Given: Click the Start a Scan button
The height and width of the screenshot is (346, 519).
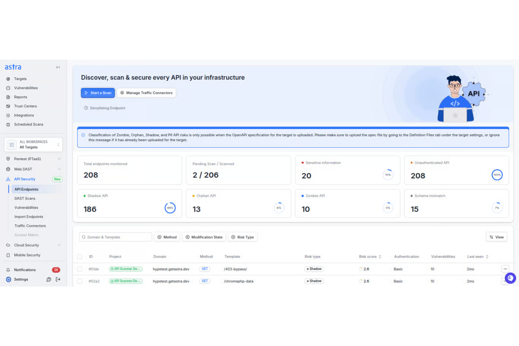Looking at the screenshot, I should (98, 93).
